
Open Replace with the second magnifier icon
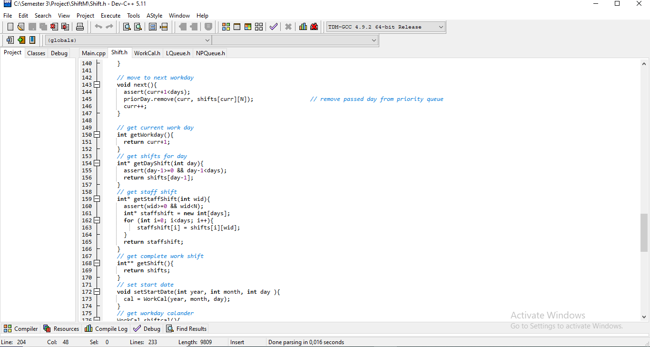coord(138,27)
